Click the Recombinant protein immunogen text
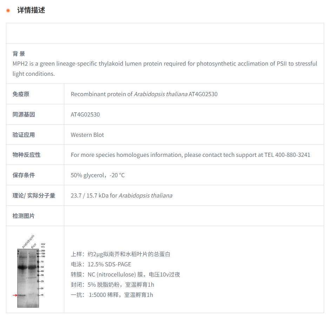This screenshot has width=329, height=319. pyautogui.click(x=144, y=94)
